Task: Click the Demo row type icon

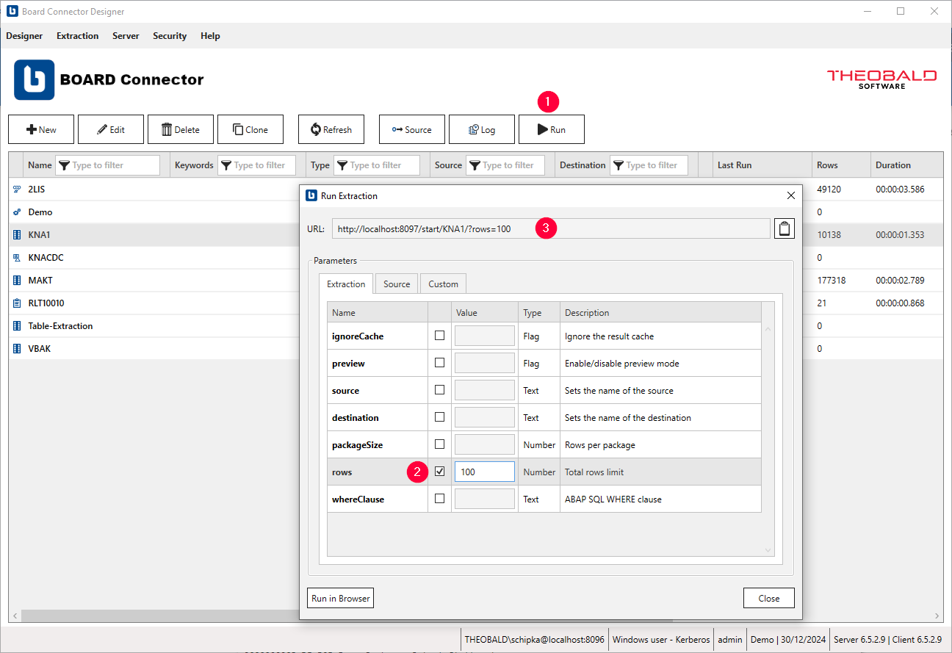Action: click(17, 212)
